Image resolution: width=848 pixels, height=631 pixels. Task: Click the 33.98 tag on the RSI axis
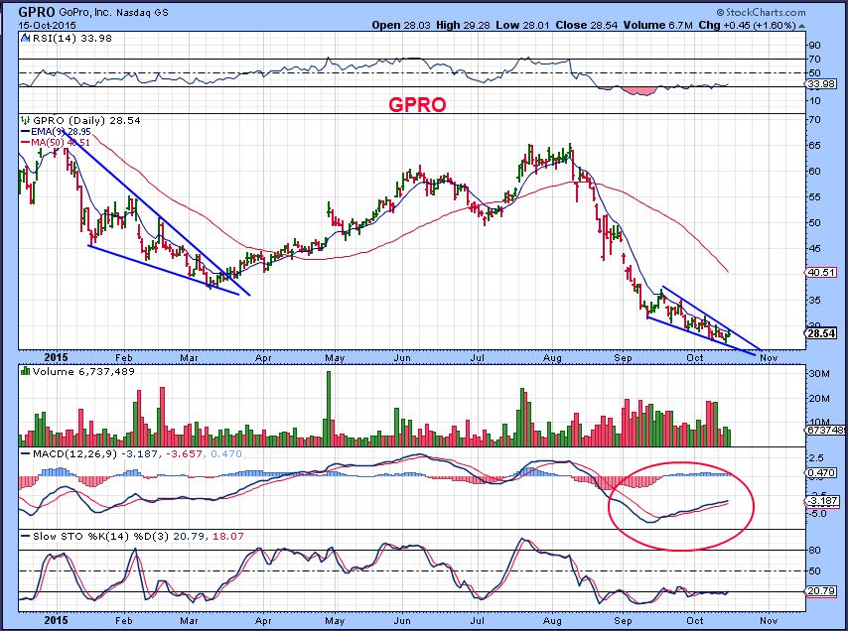[821, 84]
